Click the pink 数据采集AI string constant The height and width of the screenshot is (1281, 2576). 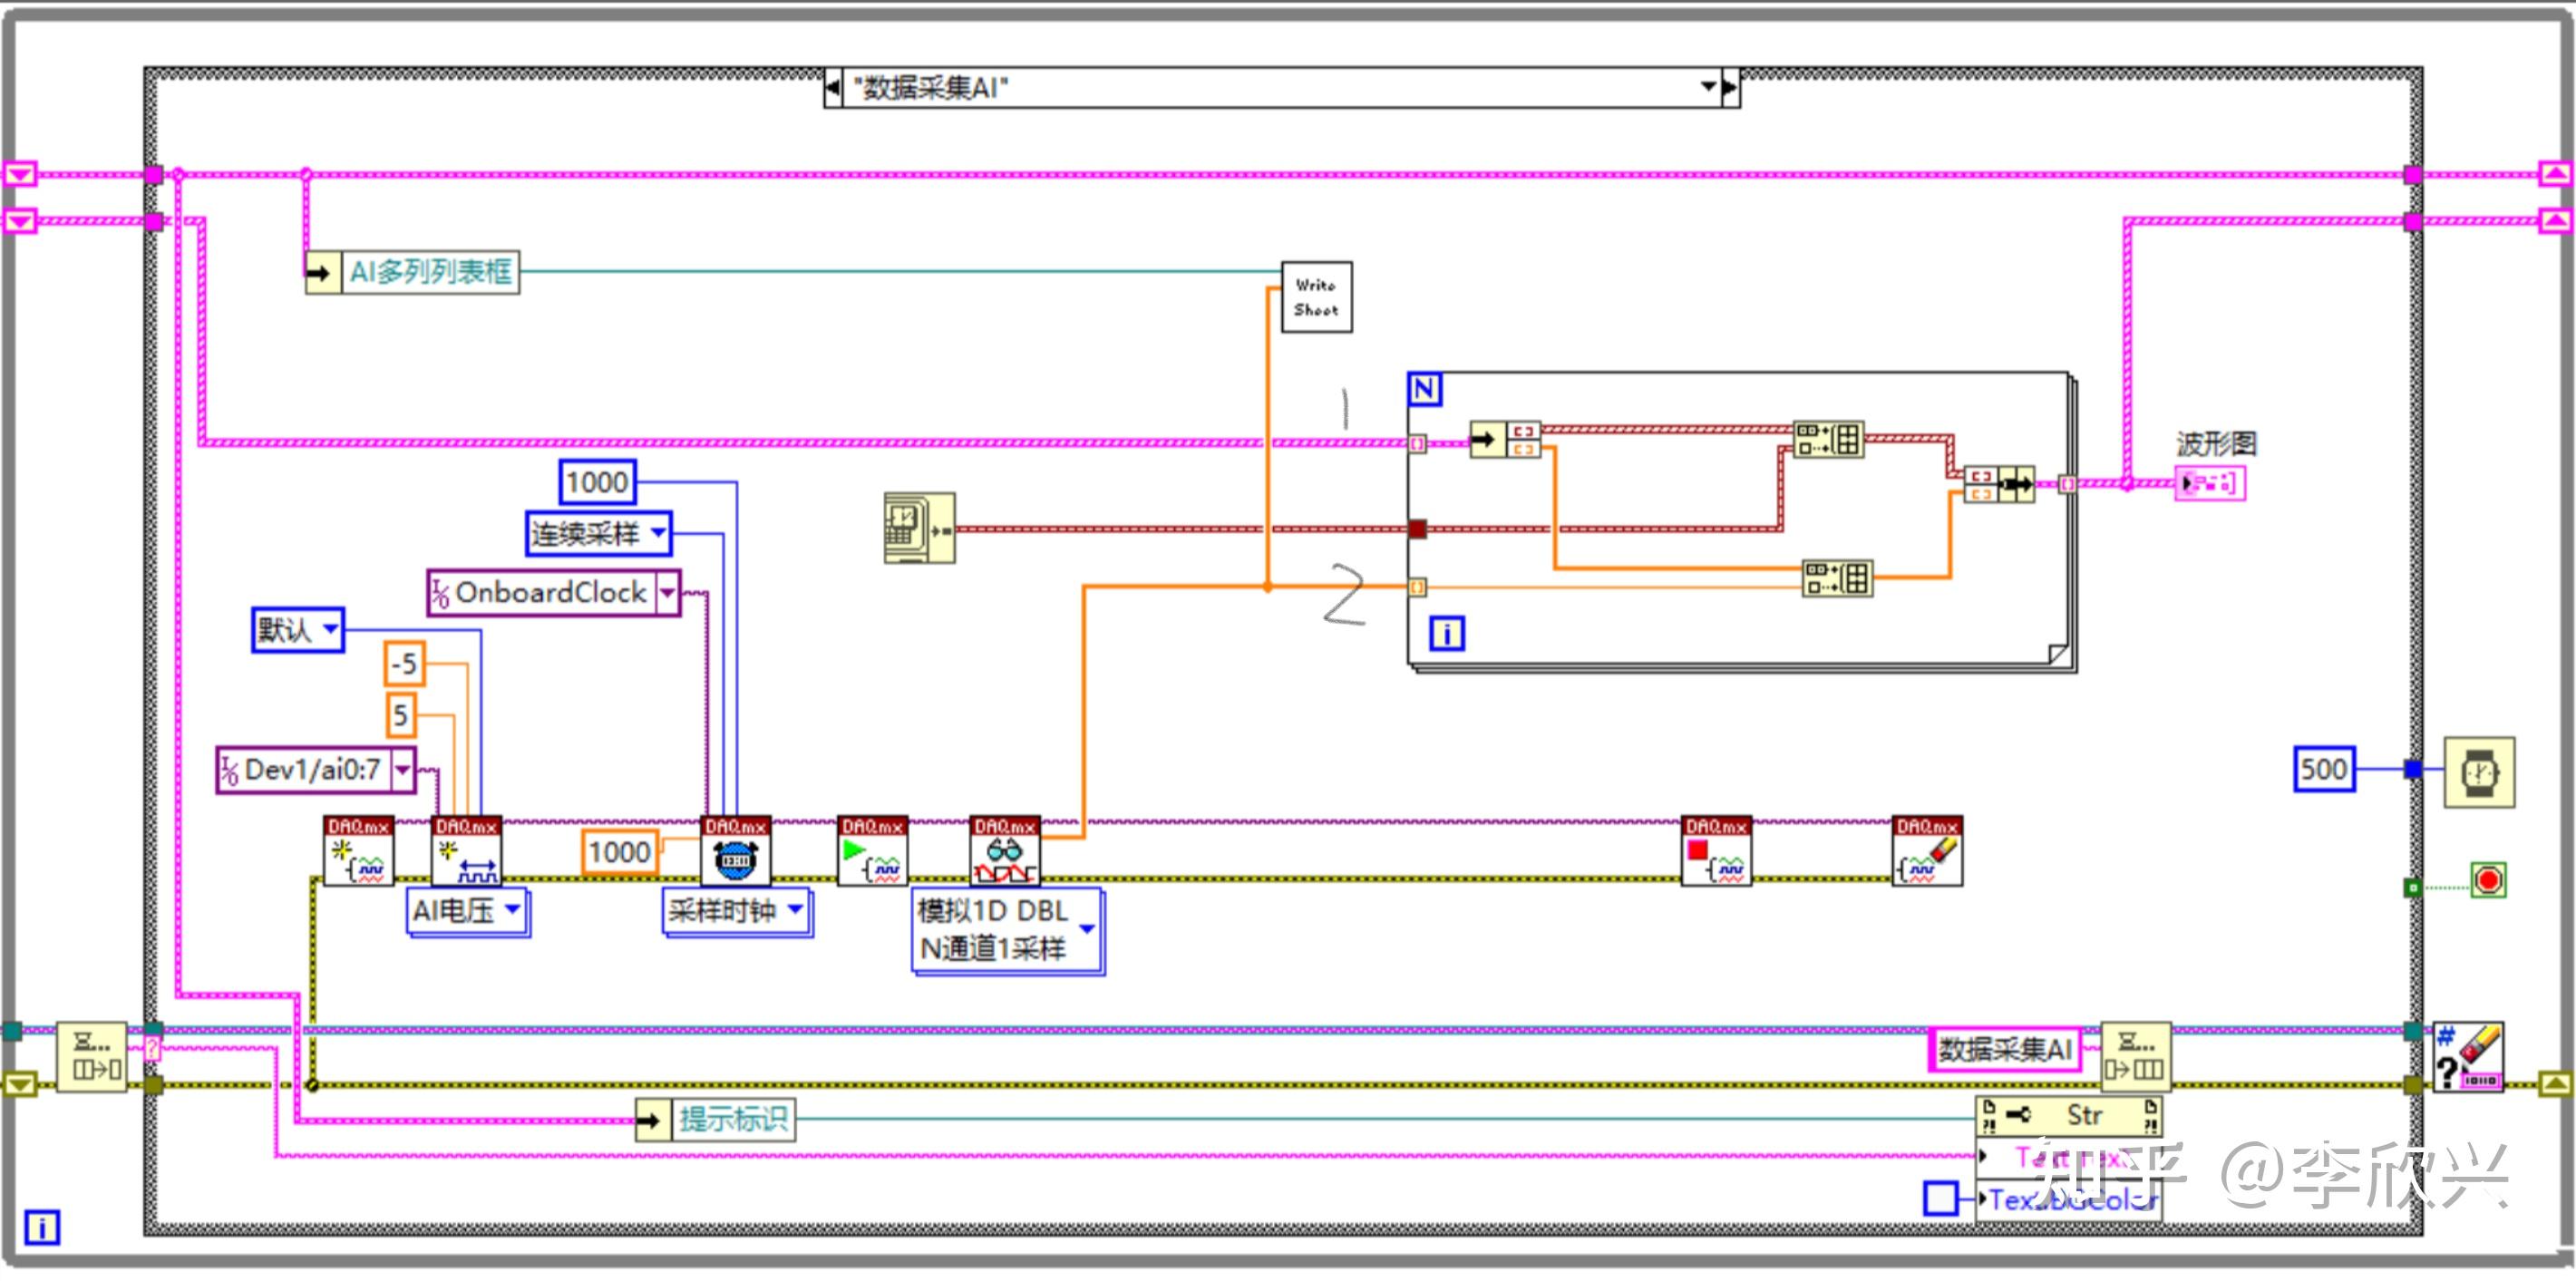[2005, 1050]
